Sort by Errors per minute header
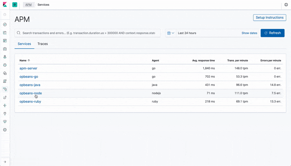This screenshot has width=291, height=166. click(271, 60)
